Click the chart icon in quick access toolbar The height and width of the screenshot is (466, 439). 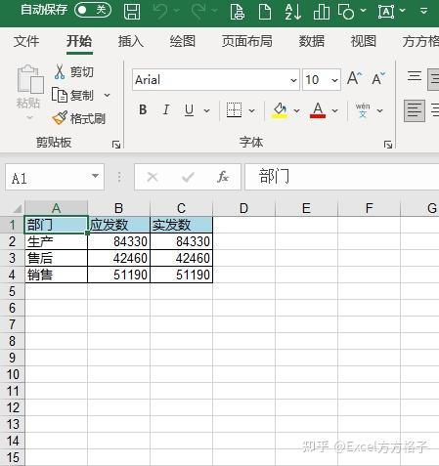[322, 12]
